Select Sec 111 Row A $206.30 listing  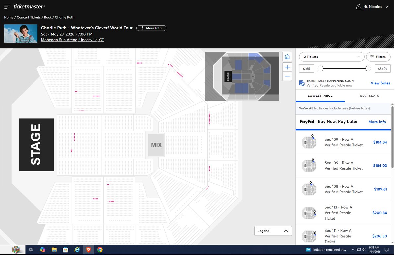pyautogui.click(x=343, y=235)
